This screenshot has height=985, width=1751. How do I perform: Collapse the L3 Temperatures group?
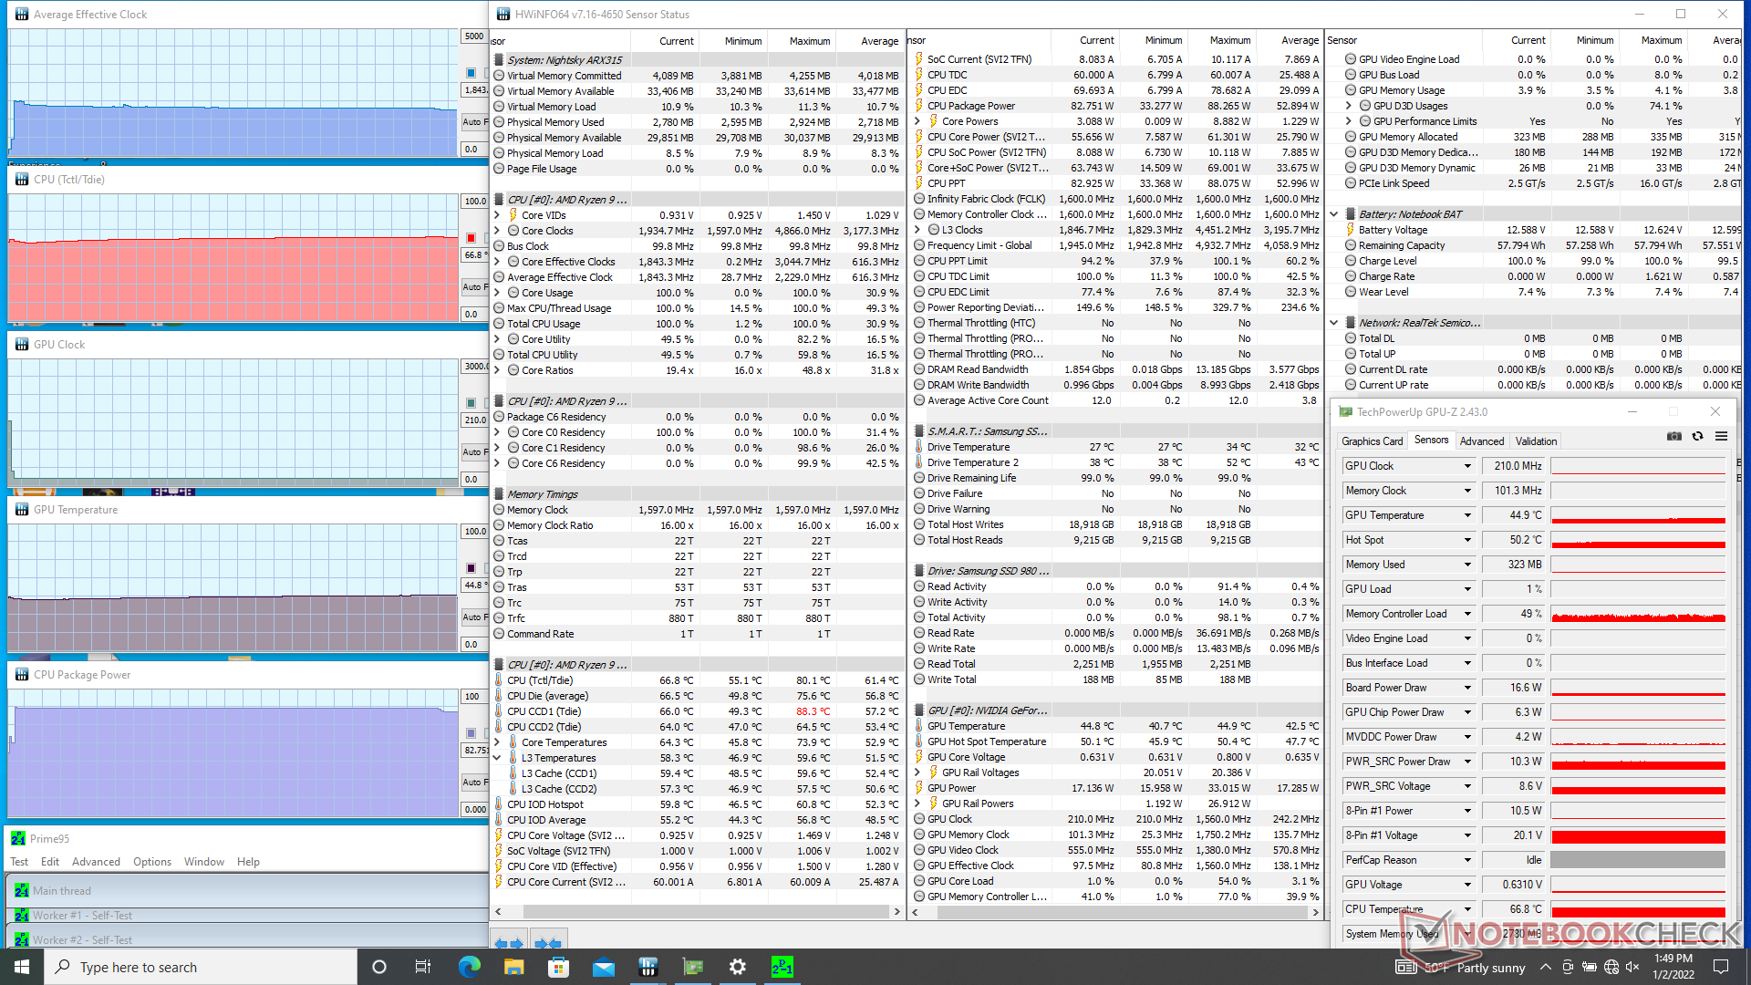(498, 758)
